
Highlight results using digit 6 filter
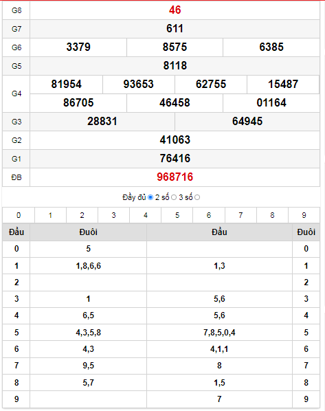pyautogui.click(x=209, y=215)
